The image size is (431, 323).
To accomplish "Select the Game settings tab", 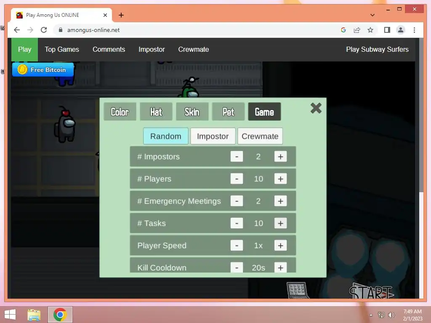I will pyautogui.click(x=264, y=111).
